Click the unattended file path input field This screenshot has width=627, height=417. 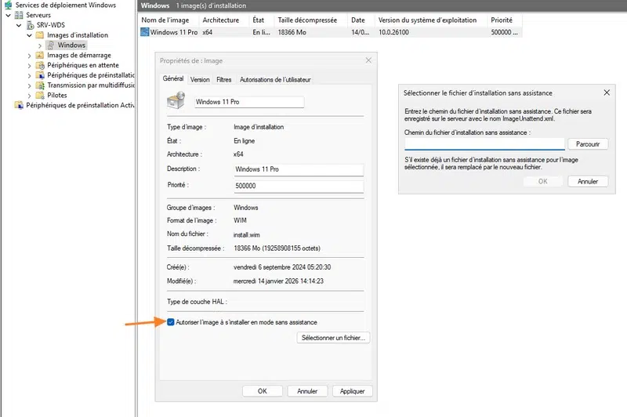(484, 144)
